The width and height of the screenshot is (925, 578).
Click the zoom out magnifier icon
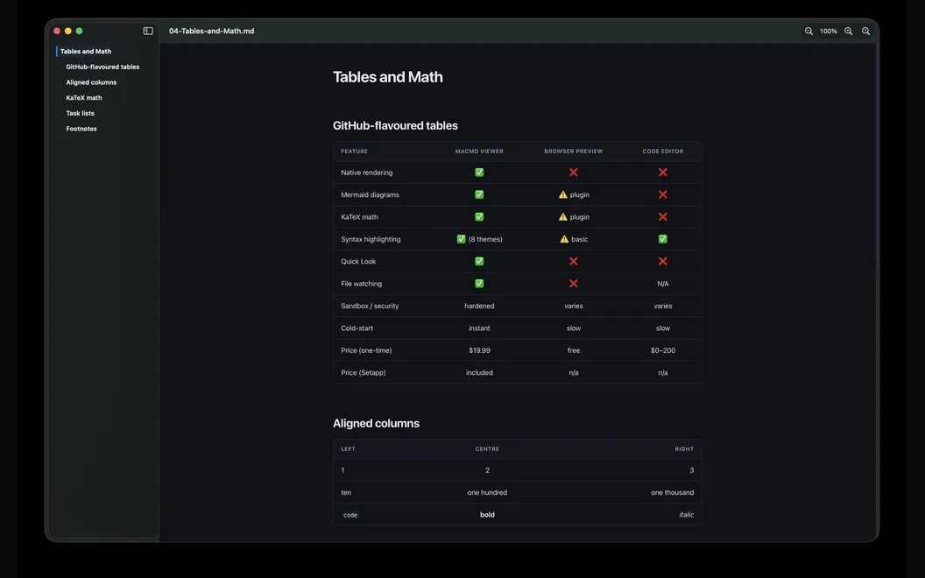tap(808, 32)
